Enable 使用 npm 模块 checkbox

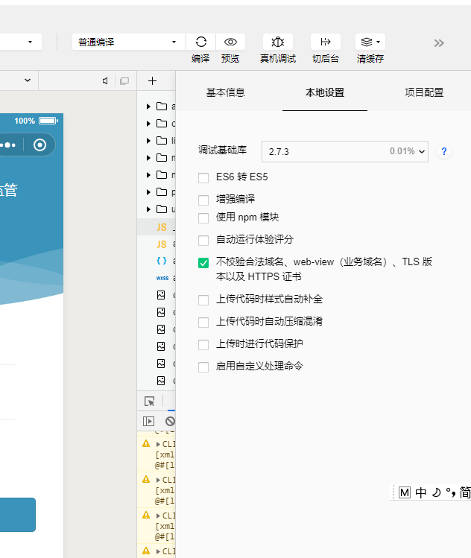(203, 218)
